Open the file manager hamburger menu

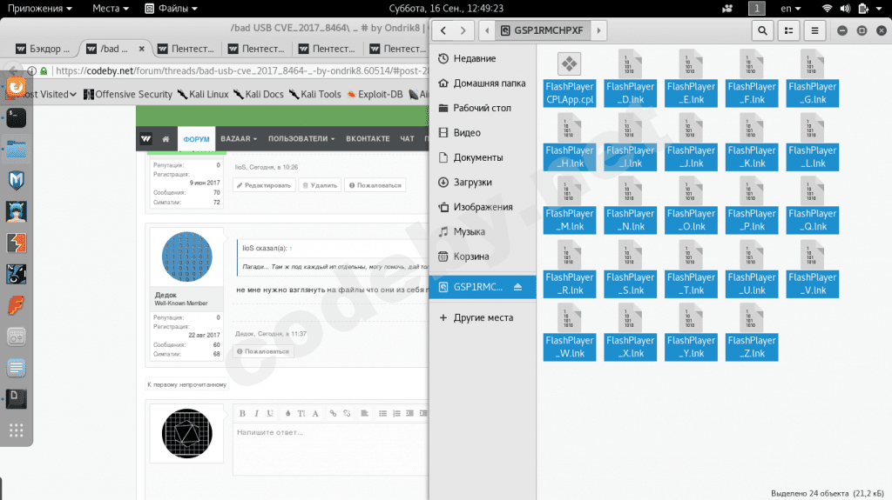click(814, 30)
